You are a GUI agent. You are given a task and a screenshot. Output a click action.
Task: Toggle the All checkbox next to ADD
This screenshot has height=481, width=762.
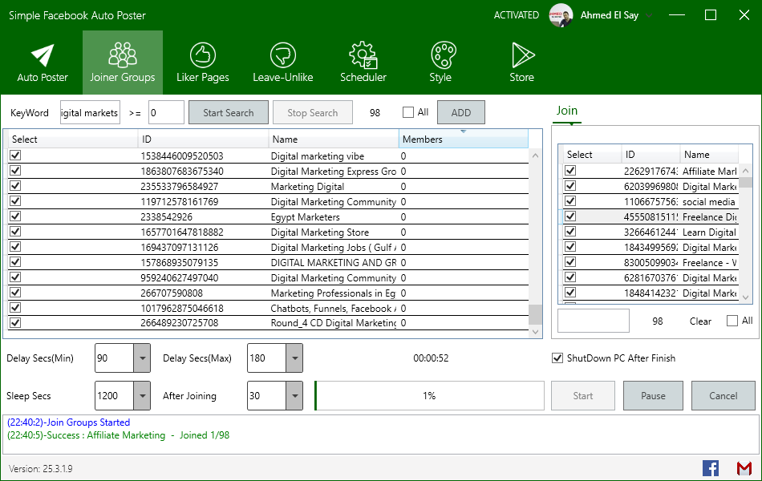[x=408, y=112]
